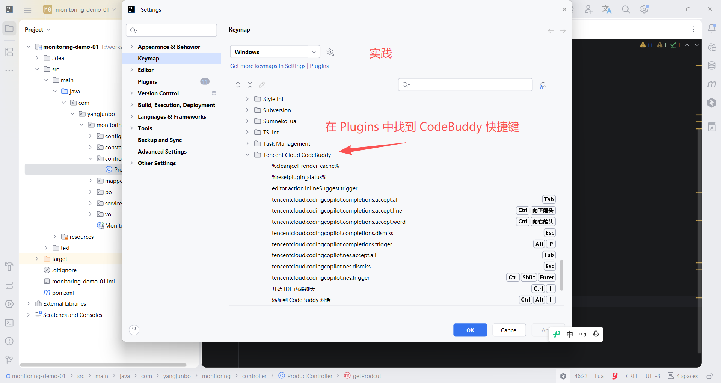Open the Notifications bell

712,29
